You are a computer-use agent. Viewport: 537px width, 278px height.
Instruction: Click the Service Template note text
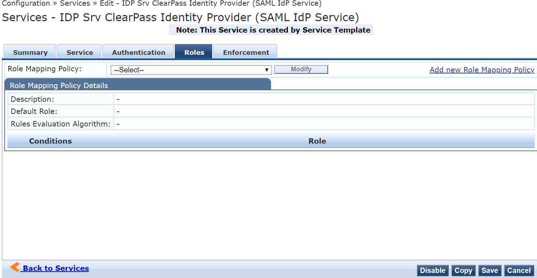(x=273, y=30)
